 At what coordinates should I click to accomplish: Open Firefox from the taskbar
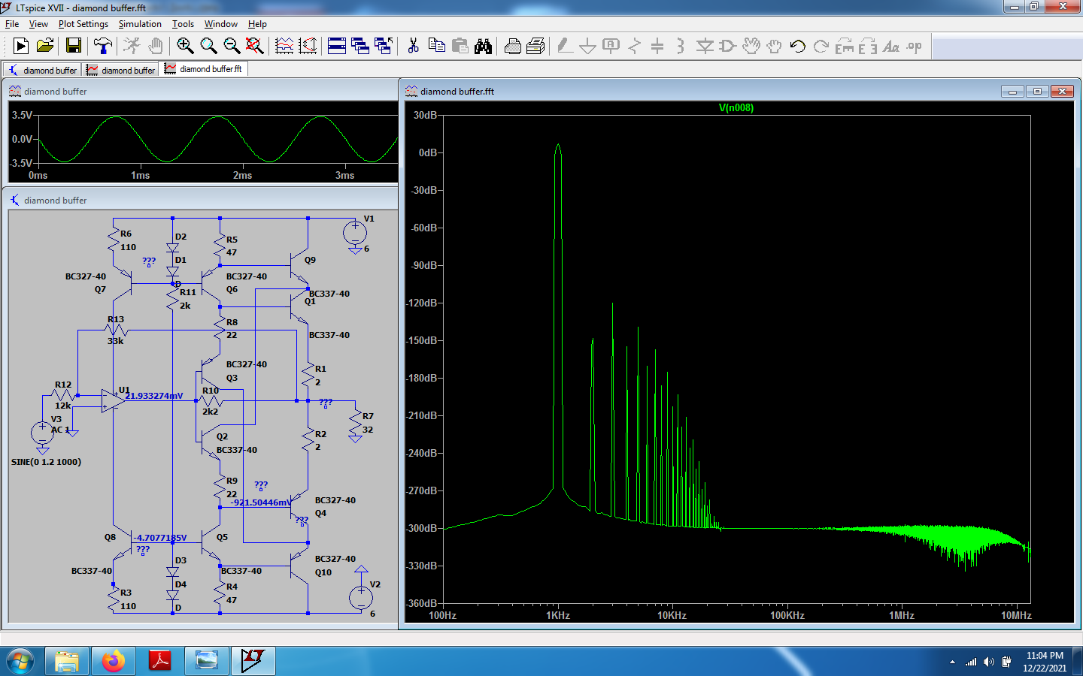click(114, 661)
